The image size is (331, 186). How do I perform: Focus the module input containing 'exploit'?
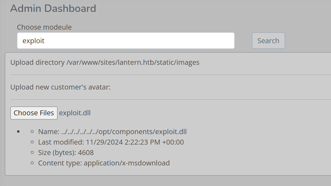(x=125, y=41)
